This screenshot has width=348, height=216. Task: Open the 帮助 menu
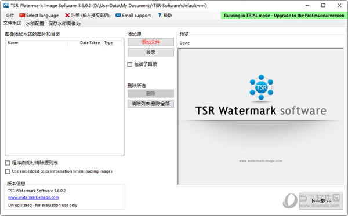tap(165, 15)
